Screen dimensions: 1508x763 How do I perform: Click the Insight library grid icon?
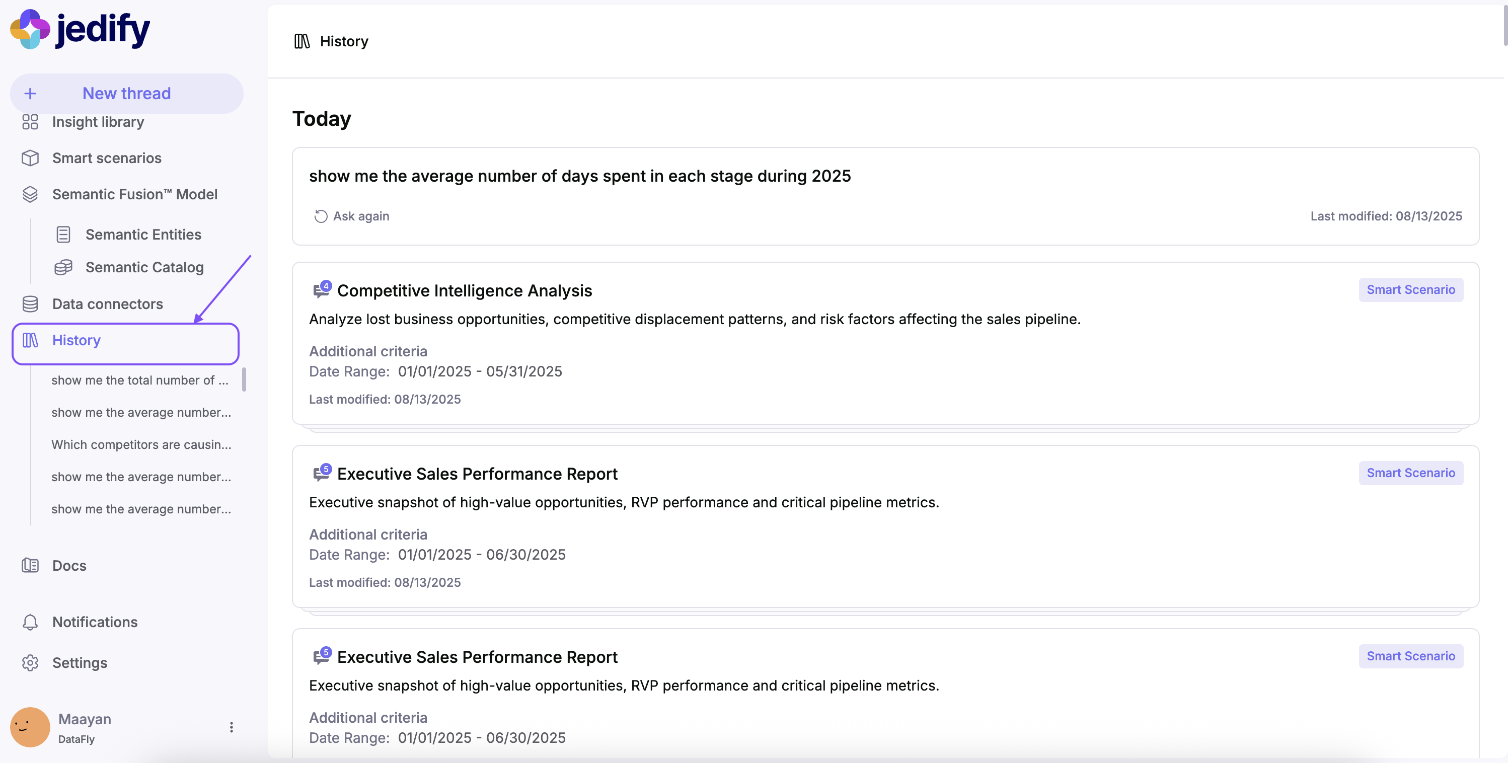30,122
